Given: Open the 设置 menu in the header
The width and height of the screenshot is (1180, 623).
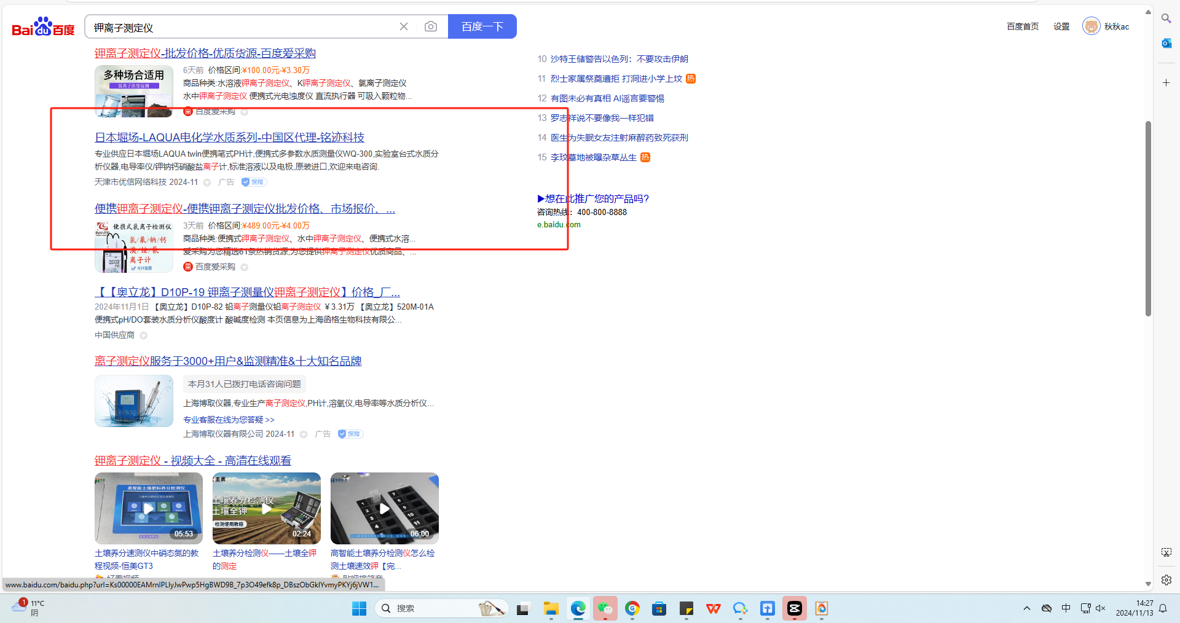Looking at the screenshot, I should click(x=1061, y=26).
